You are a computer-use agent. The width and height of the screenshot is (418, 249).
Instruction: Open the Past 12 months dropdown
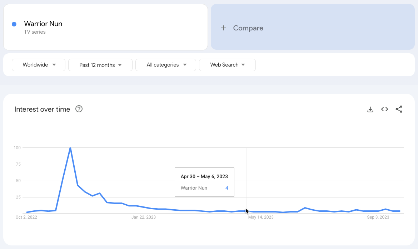[100, 65]
